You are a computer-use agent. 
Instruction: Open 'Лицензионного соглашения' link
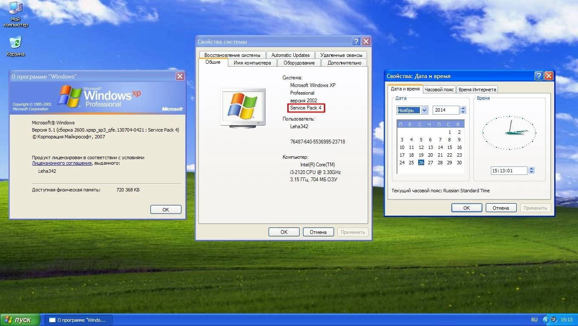pyautogui.click(x=62, y=163)
